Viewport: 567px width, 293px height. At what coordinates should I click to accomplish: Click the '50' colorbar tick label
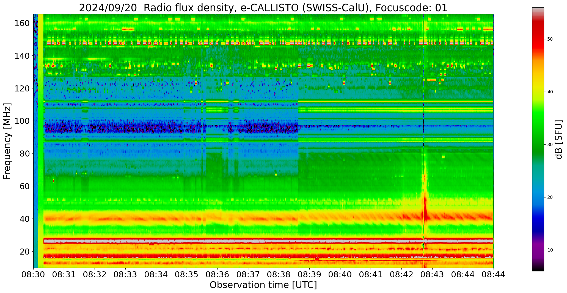tap(550, 39)
